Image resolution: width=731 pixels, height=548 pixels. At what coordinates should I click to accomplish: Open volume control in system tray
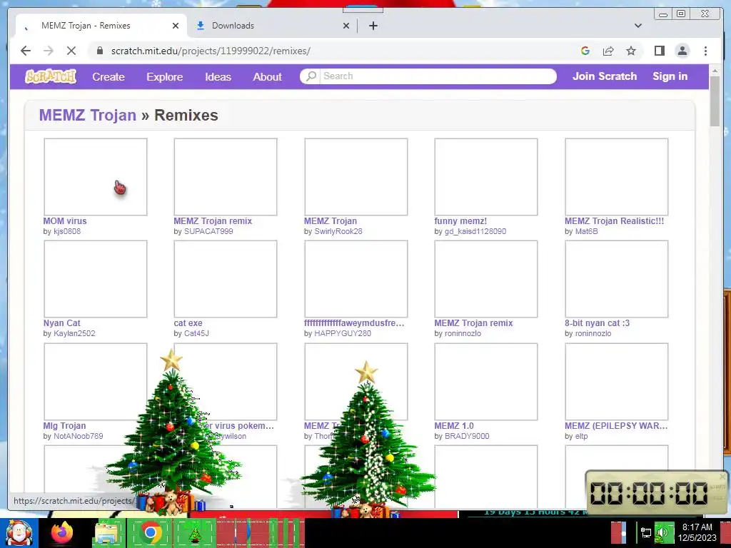(x=662, y=532)
